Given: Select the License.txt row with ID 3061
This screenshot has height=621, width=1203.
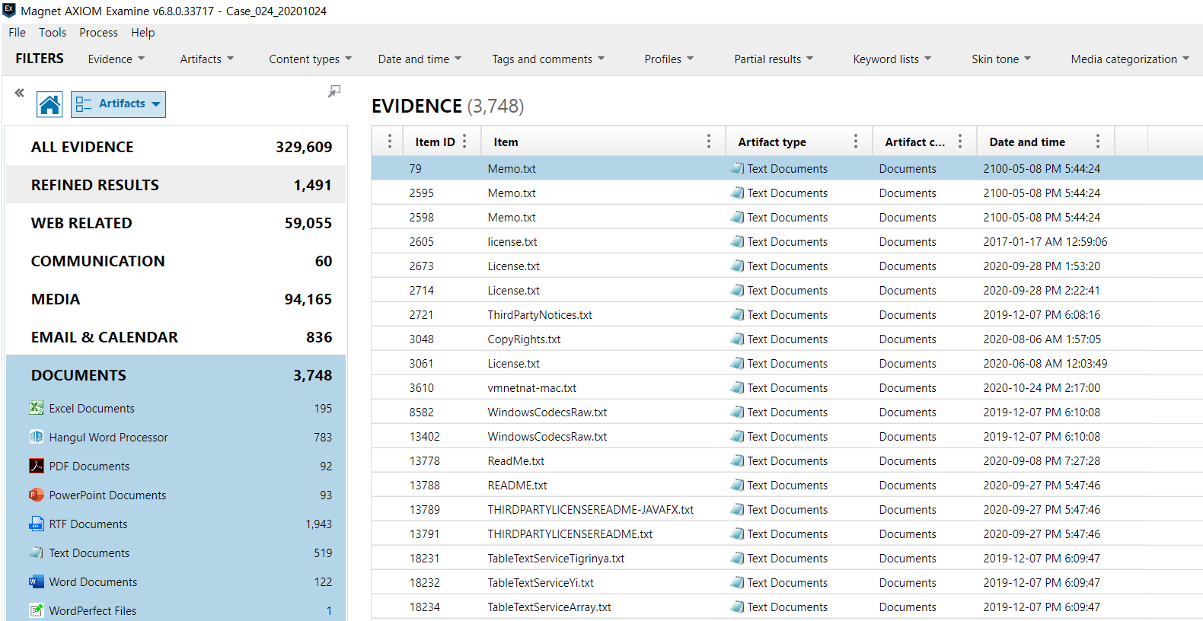Looking at the screenshot, I should tap(787, 363).
